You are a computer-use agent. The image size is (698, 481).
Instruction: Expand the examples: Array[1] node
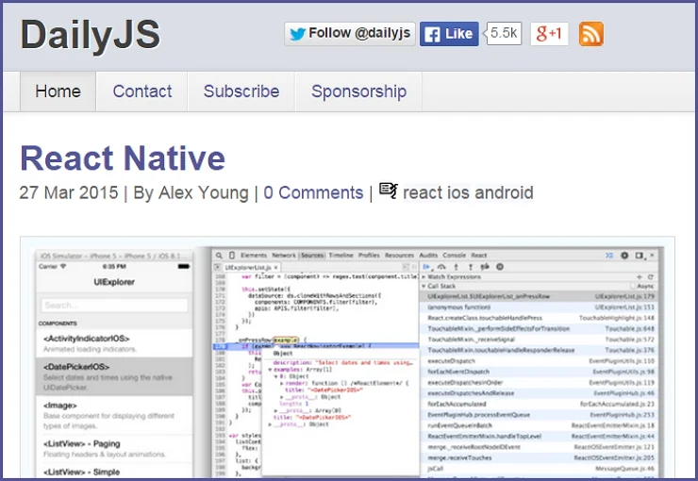pyautogui.click(x=270, y=370)
